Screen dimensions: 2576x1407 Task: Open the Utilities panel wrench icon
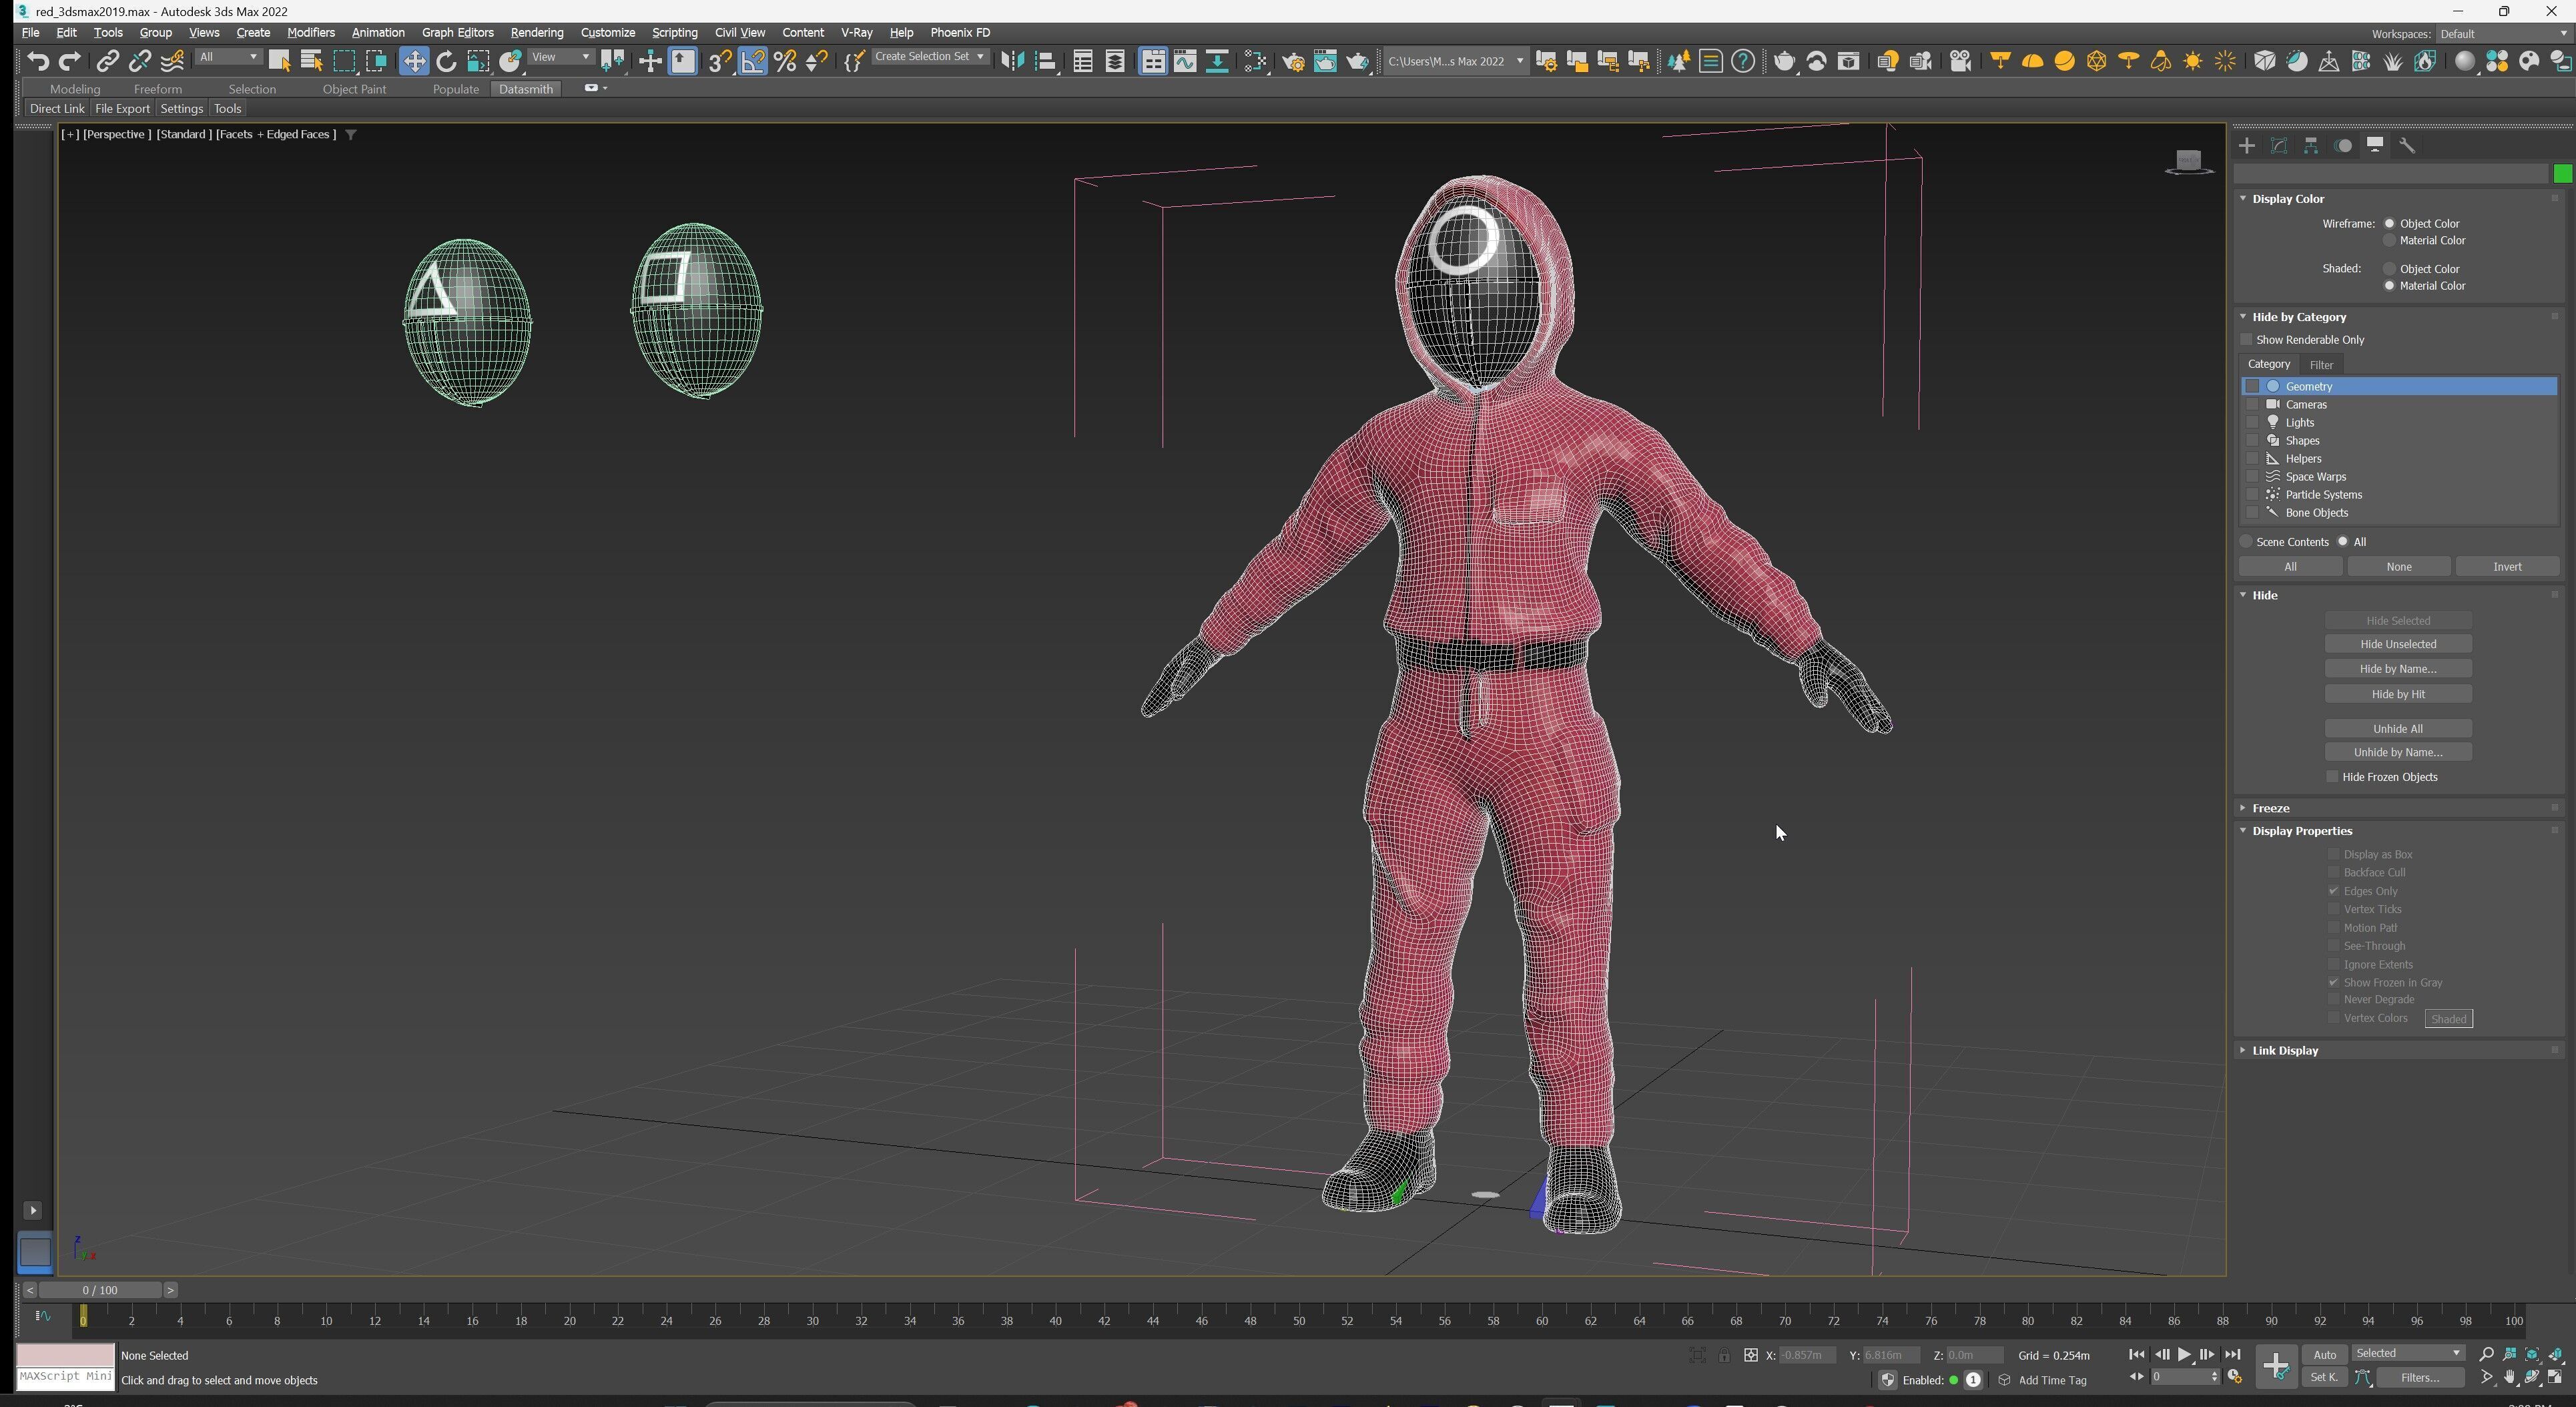click(2407, 146)
